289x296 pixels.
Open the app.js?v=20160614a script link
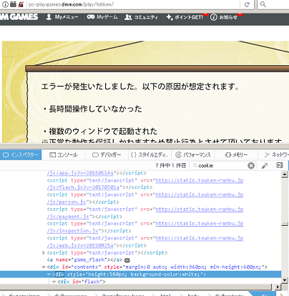(x=80, y=173)
